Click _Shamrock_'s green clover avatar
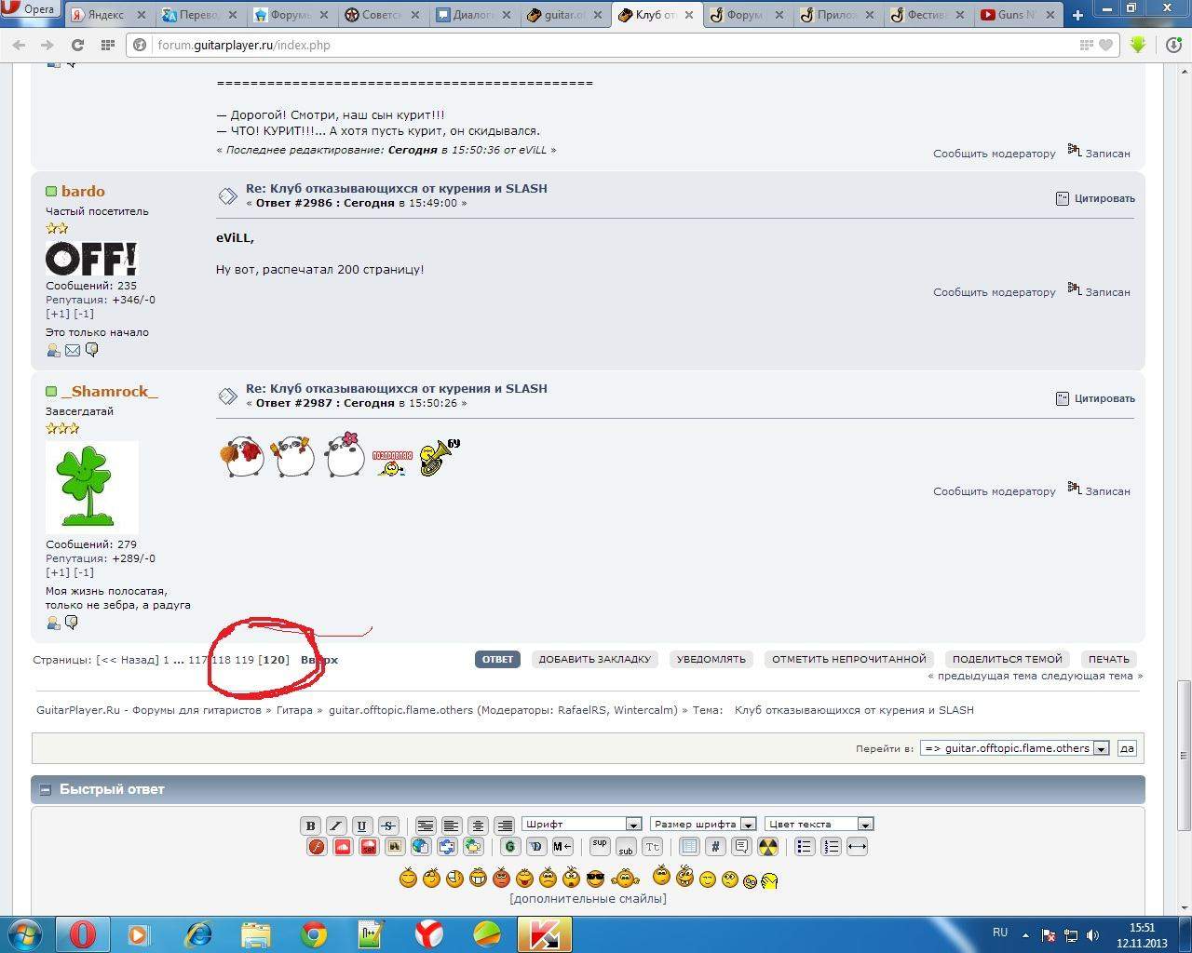This screenshot has width=1192, height=953. [91, 487]
